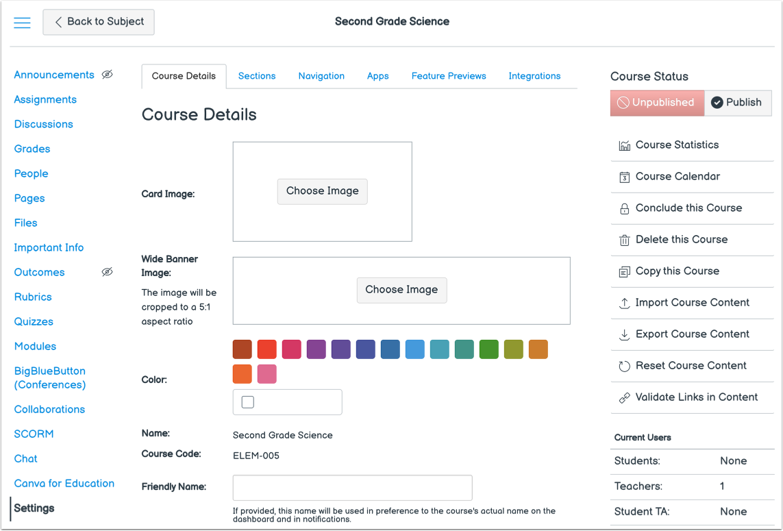
Task: Open Canva for Education
Action: click(64, 484)
